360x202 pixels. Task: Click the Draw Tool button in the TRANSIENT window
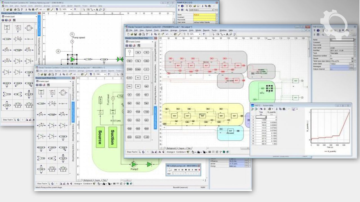(x=132, y=152)
